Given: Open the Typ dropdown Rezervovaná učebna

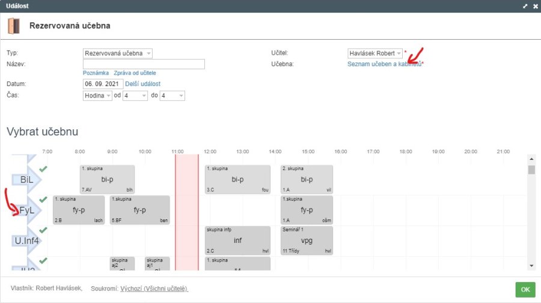Looking at the screenshot, I should click(x=118, y=54).
